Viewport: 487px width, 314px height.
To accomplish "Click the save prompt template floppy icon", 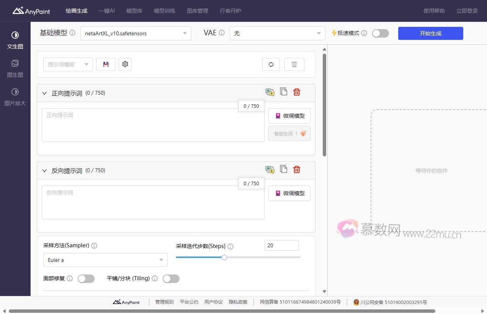I will (106, 64).
